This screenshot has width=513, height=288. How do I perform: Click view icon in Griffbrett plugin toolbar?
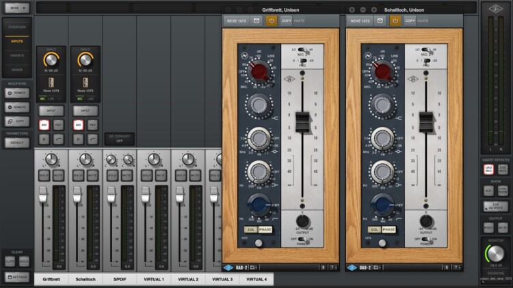pyautogui.click(x=256, y=21)
